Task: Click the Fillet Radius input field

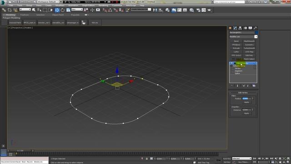Action: tap(246, 98)
